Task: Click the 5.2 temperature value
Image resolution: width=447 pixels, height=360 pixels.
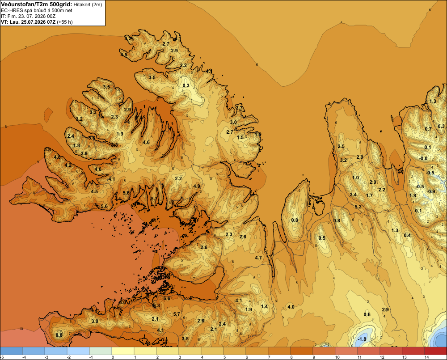Action: pos(358,207)
